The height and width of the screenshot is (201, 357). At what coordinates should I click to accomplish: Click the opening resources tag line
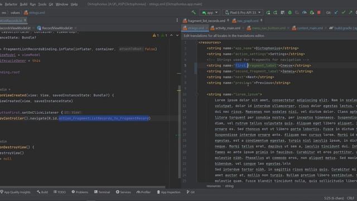[x=210, y=42]
